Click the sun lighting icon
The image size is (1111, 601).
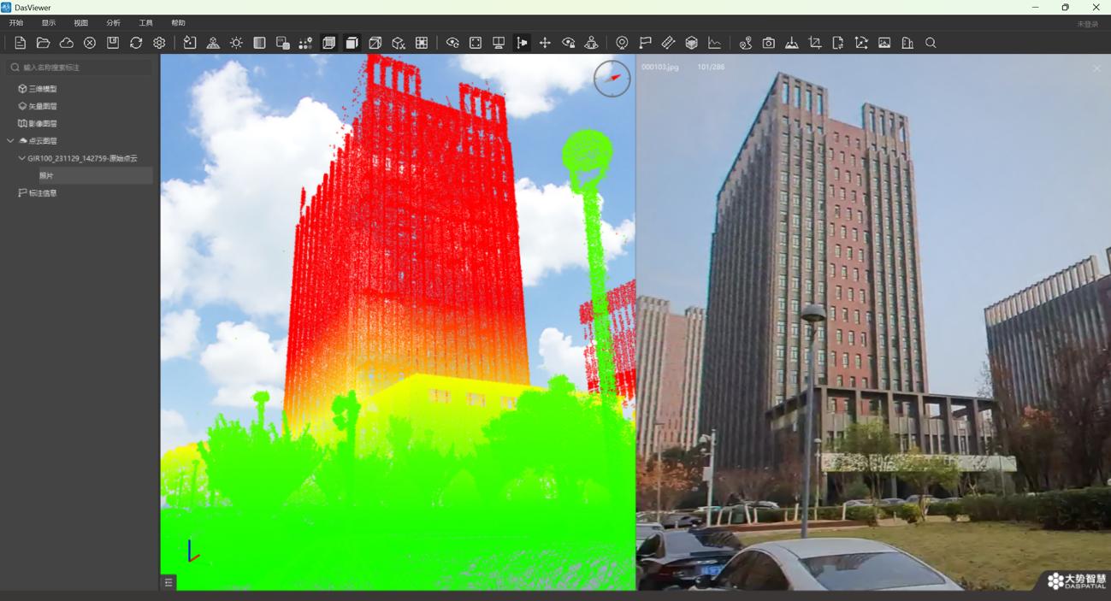tap(236, 43)
